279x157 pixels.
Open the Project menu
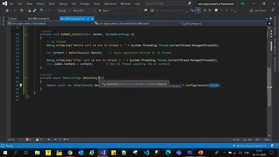click(41, 3)
